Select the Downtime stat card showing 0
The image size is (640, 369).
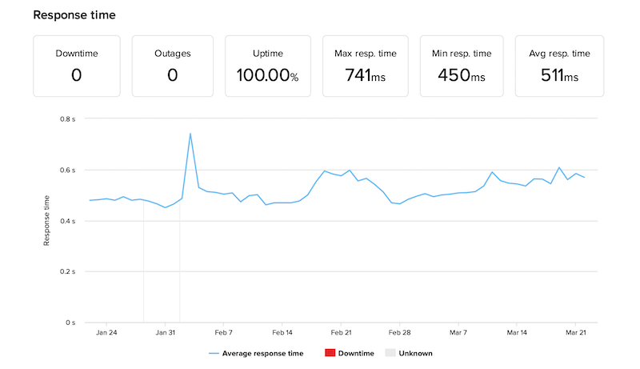pyautogui.click(x=78, y=66)
